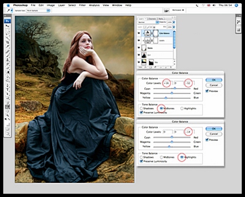
Task: Click the delete layer trash icon
Action: [171, 67]
